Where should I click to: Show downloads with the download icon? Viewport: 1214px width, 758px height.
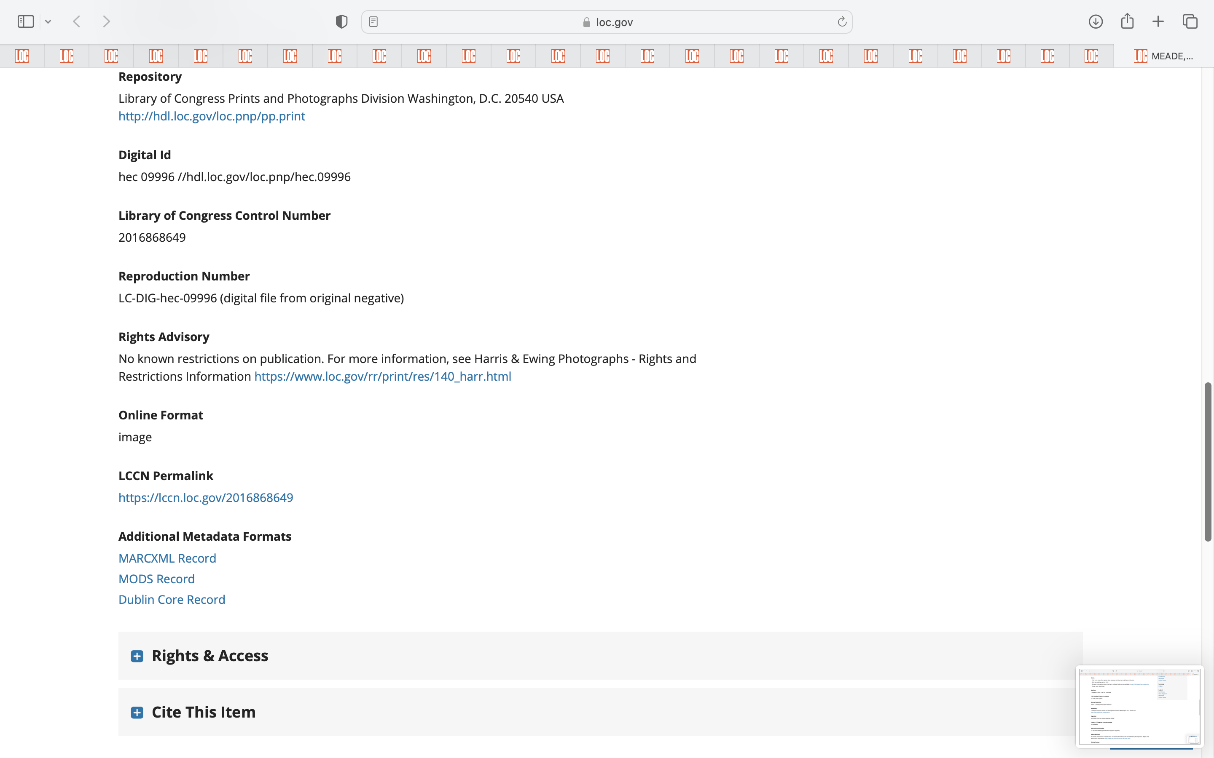[1096, 21]
